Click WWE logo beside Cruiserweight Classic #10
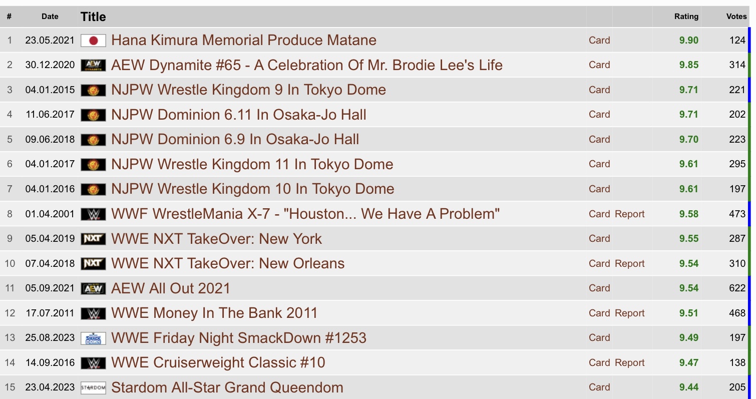The height and width of the screenshot is (399, 756). pyautogui.click(x=93, y=363)
